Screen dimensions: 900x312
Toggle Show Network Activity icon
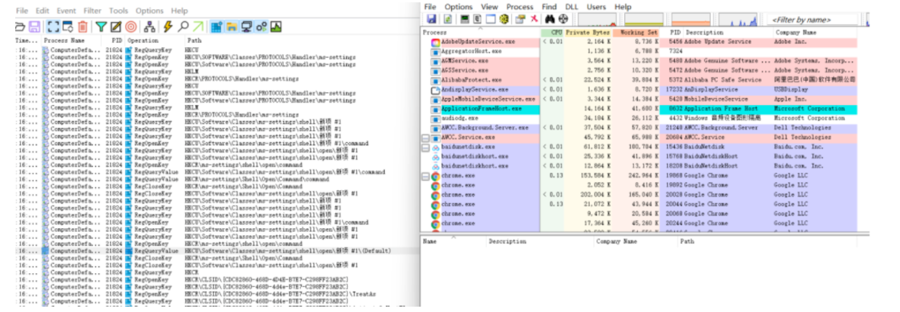pyautogui.click(x=247, y=27)
